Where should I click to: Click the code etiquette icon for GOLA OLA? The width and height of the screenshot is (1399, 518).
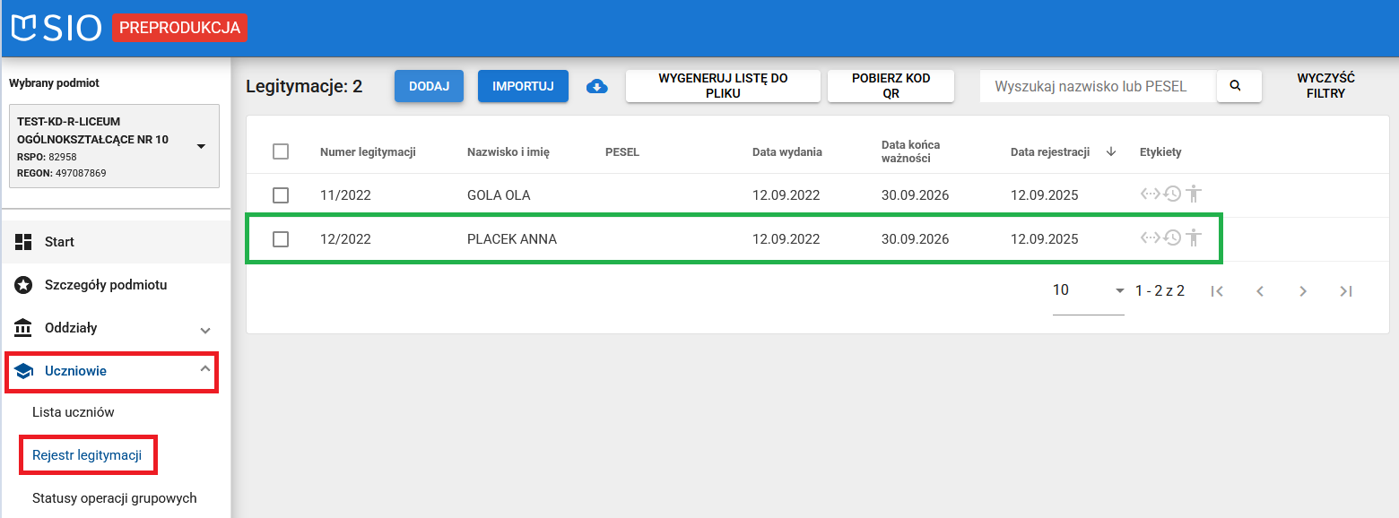[x=1151, y=194]
